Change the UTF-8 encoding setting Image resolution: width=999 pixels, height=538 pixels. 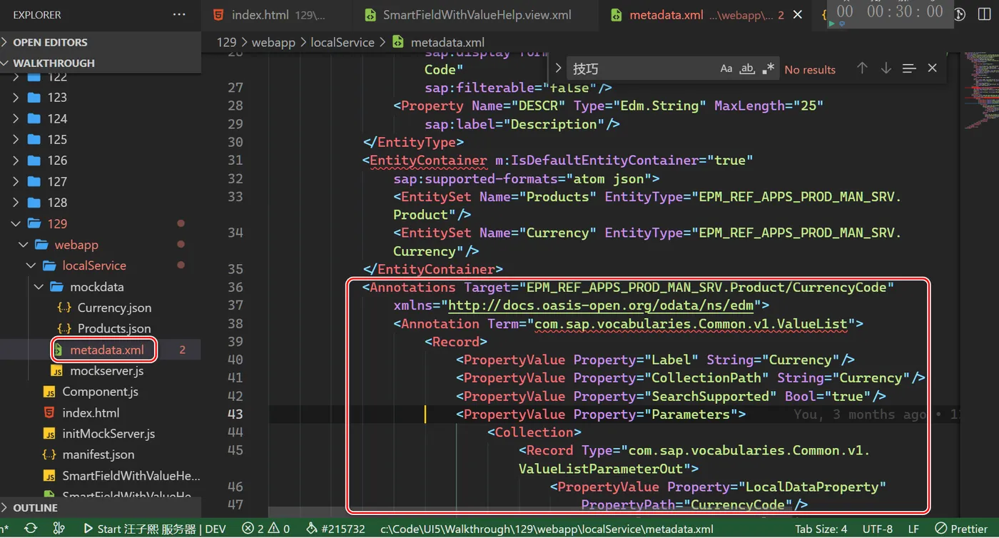[x=878, y=529]
